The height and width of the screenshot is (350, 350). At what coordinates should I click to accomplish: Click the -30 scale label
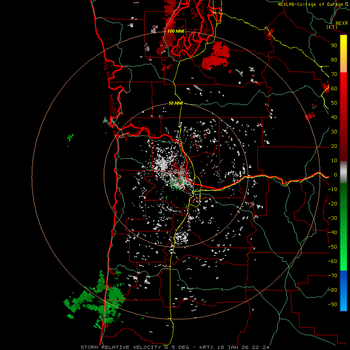(x=332, y=218)
